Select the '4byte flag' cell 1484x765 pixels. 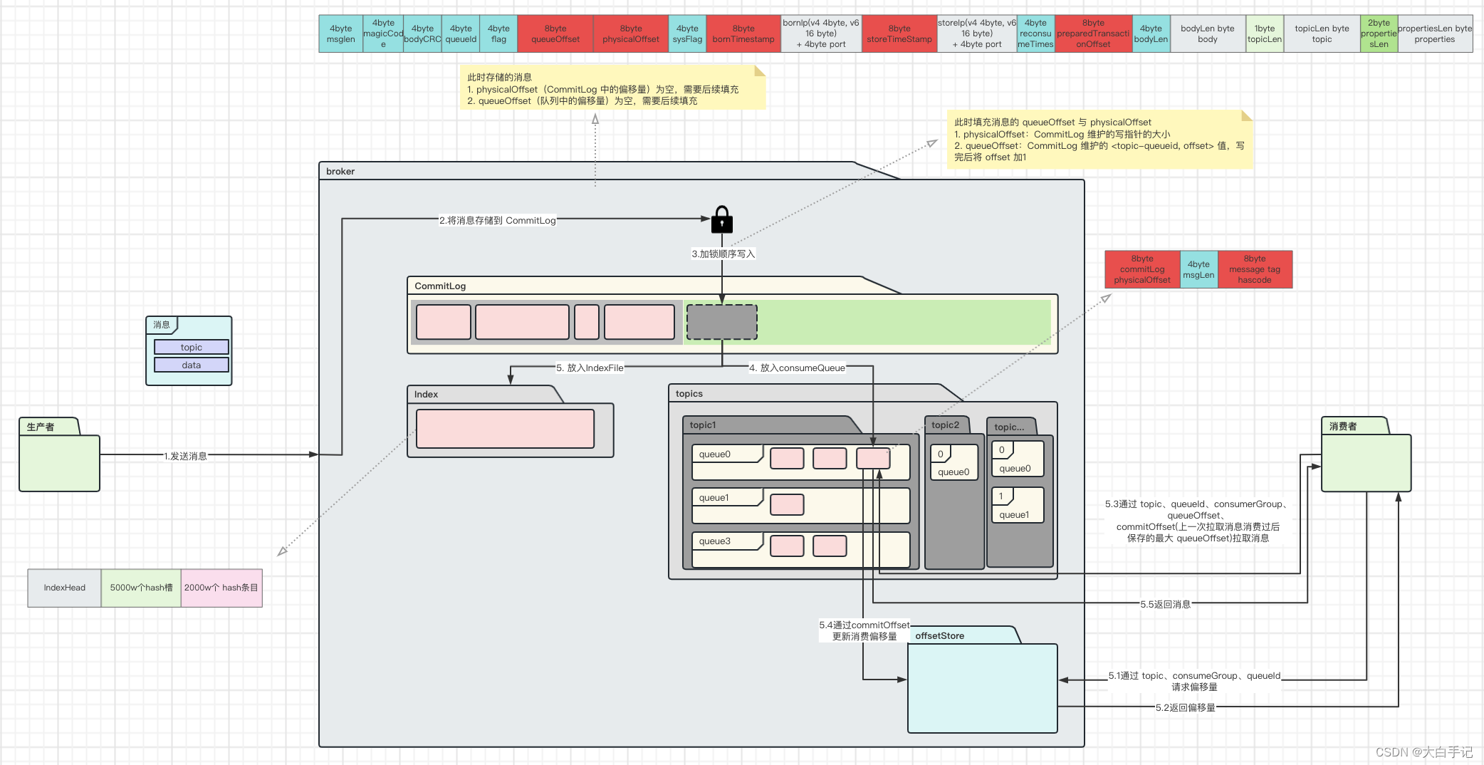[498, 33]
